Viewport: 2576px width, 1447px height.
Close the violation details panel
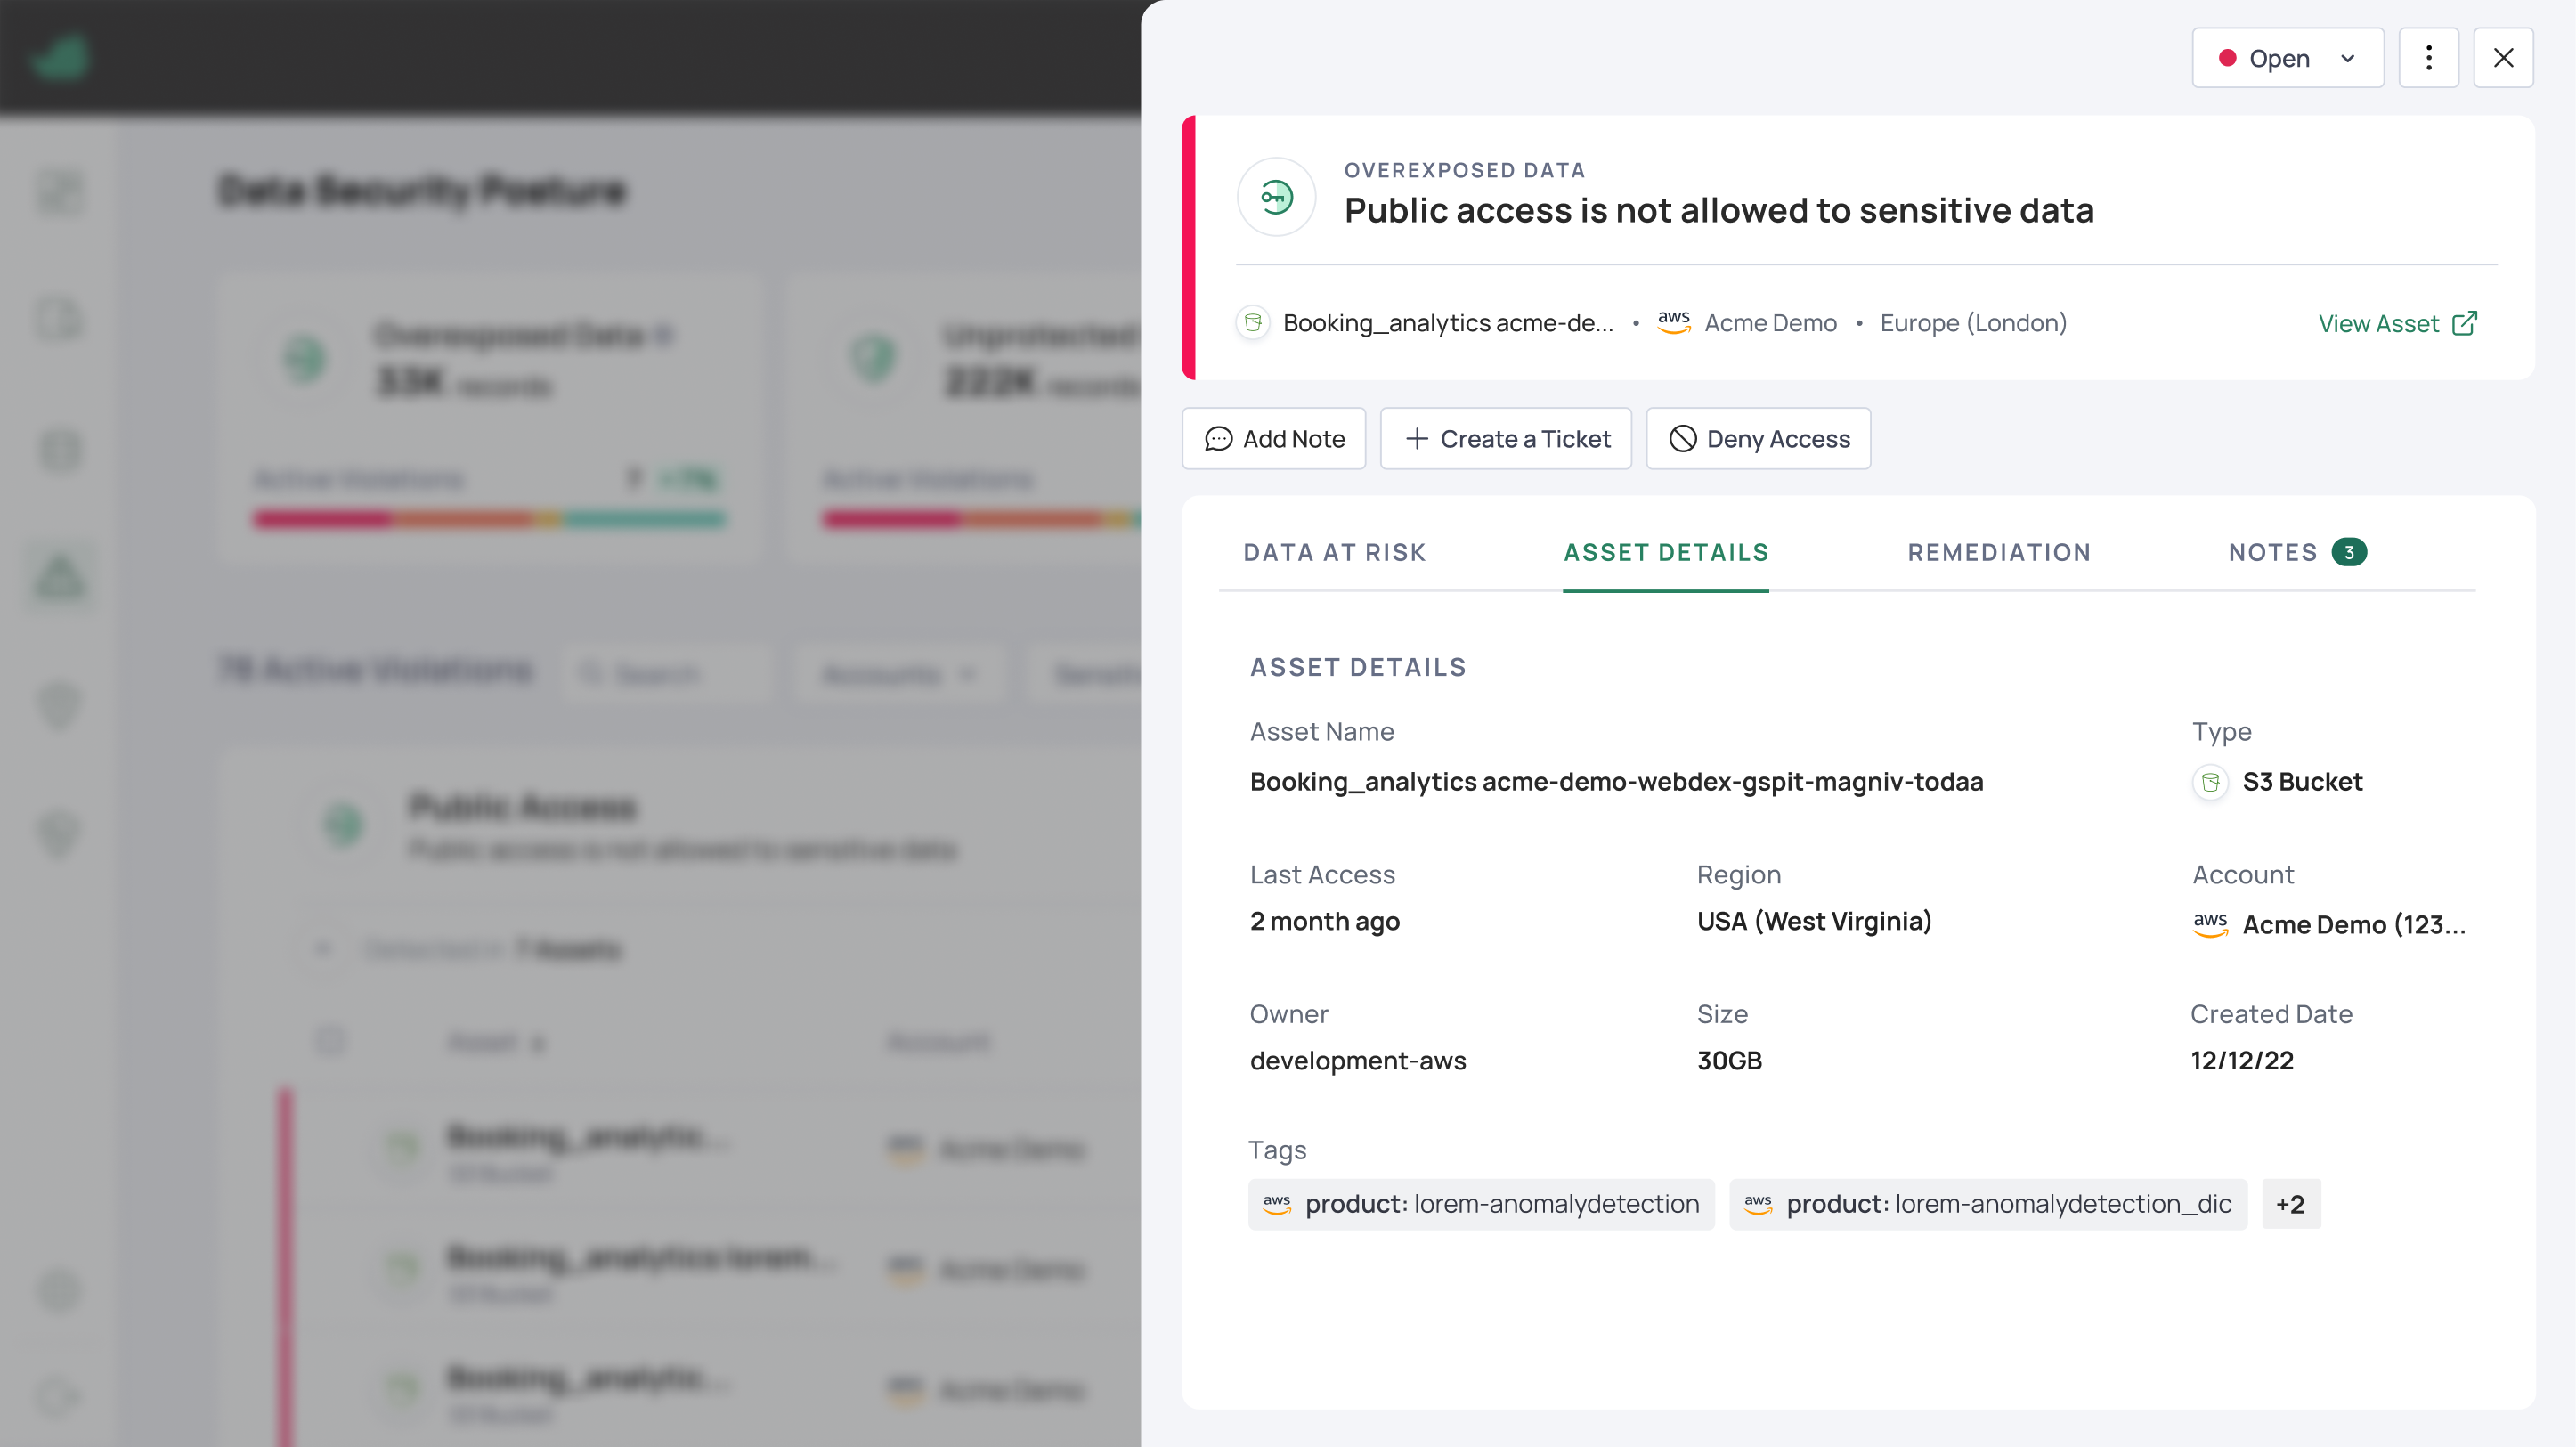tap(2503, 58)
